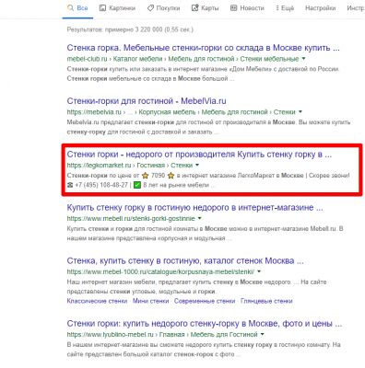Screen dimensions: 365x368
Task: Open the "Мини стенки" sitelink
Action: (x=151, y=301)
